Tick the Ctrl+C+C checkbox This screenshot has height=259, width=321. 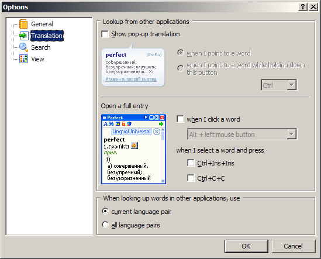(x=191, y=178)
